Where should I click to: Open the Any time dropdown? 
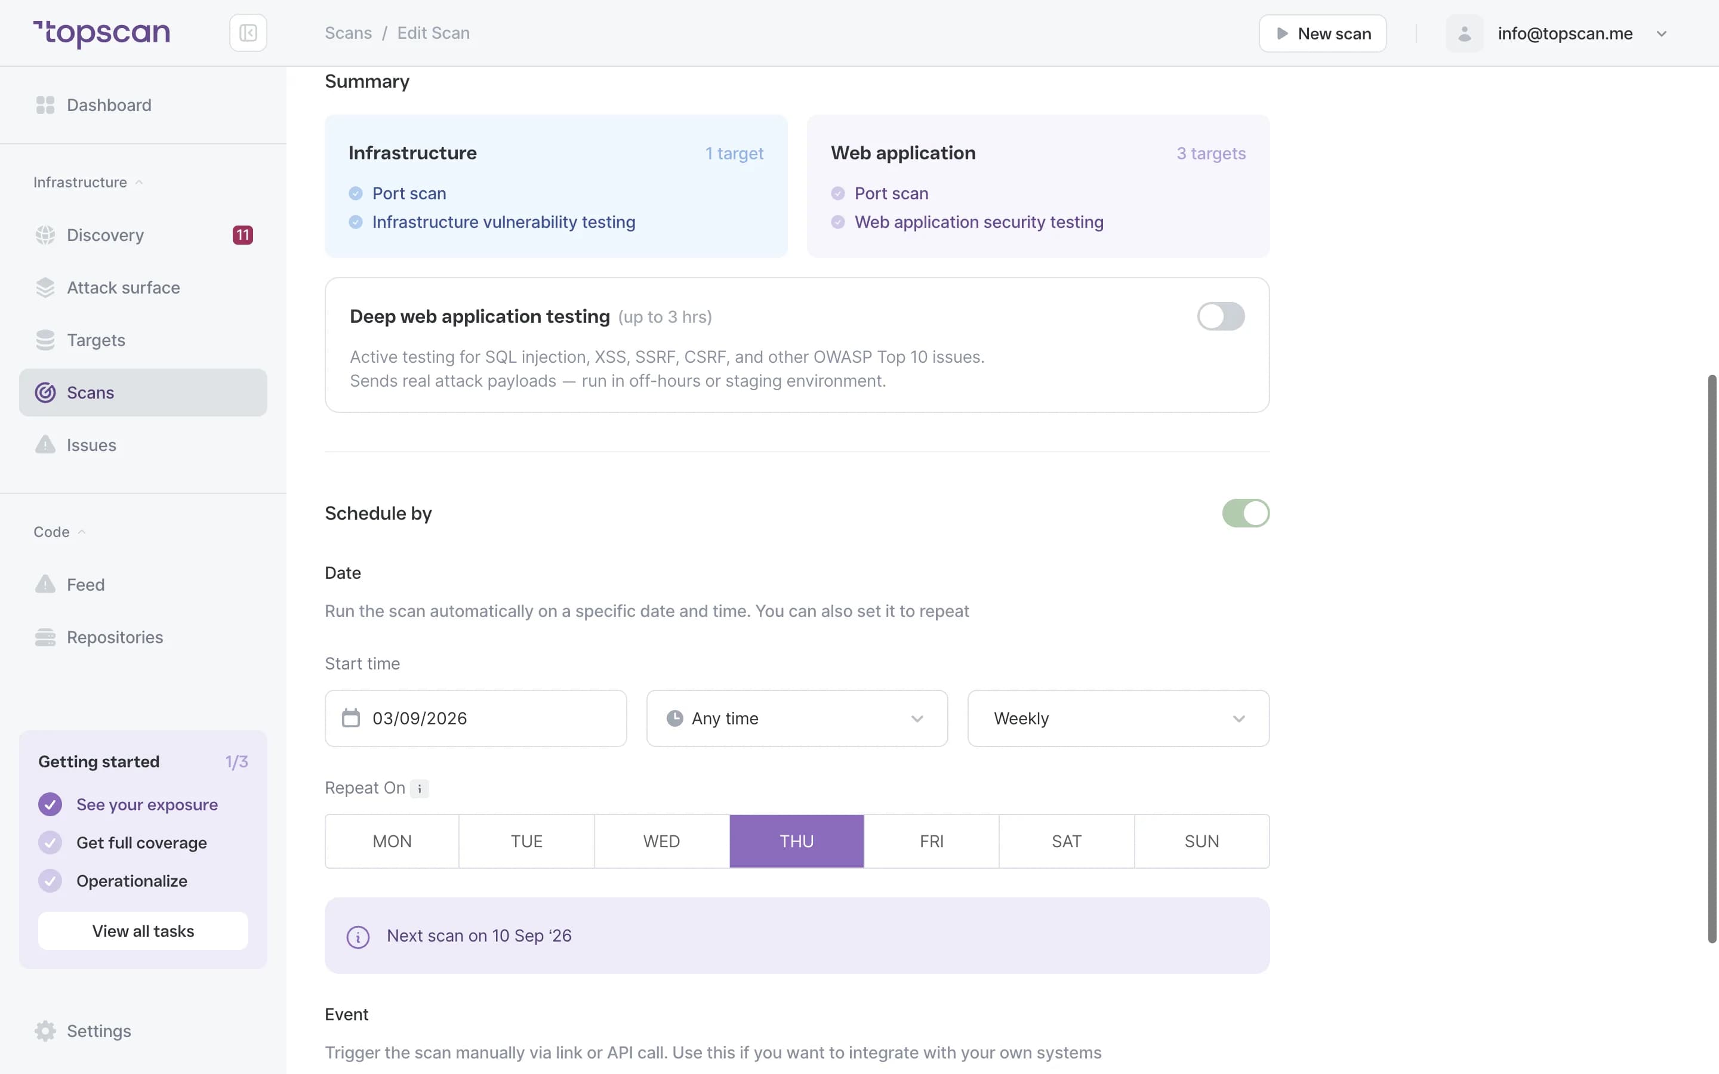pyautogui.click(x=797, y=718)
